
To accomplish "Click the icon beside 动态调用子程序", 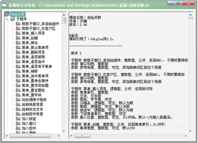I will point(18,100).
